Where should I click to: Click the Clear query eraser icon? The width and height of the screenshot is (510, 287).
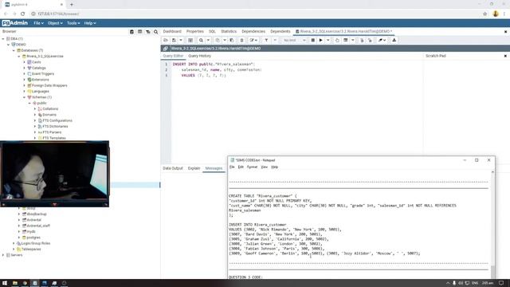[381, 40]
